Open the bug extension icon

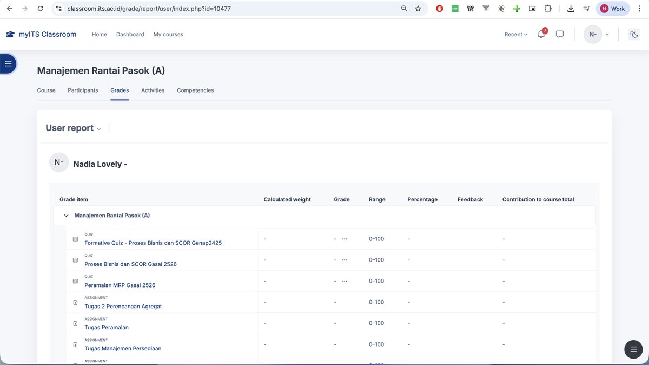[x=501, y=9]
